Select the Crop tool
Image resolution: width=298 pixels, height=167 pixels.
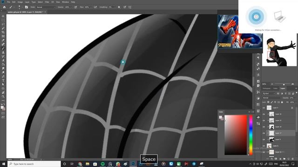click(3, 32)
